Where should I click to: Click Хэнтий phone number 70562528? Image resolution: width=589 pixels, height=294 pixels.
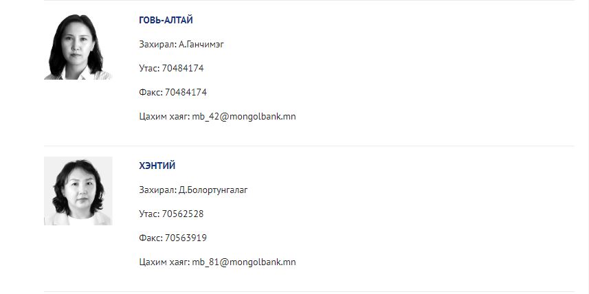click(x=183, y=214)
